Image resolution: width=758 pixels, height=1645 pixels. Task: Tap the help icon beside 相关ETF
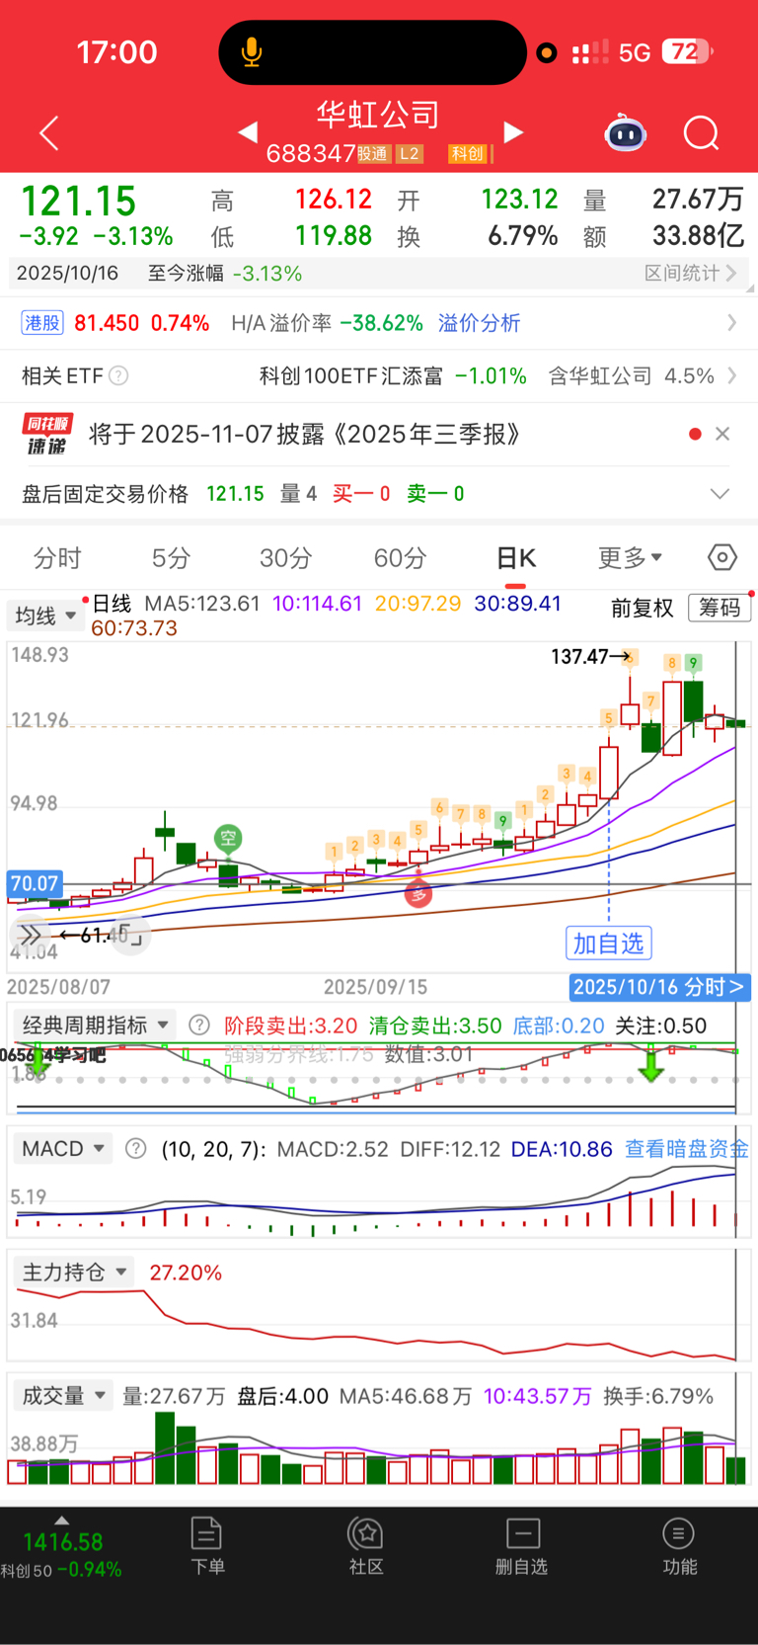pos(118,375)
